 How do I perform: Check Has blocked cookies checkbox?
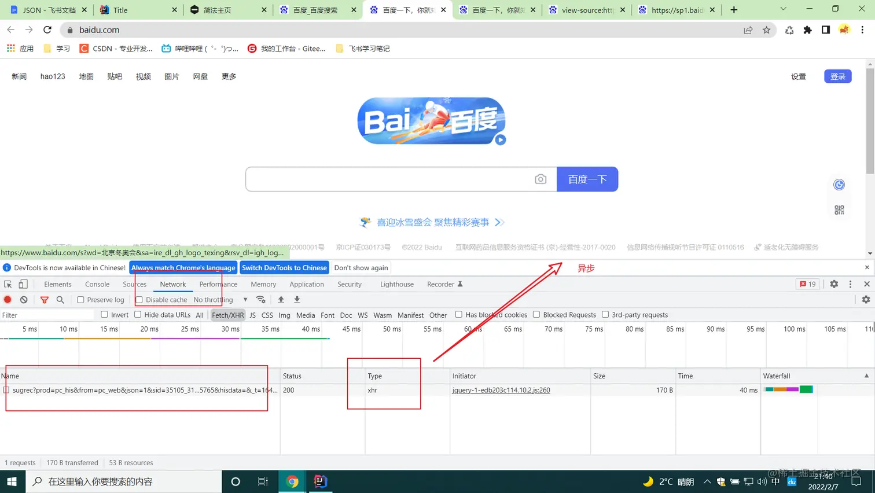pyautogui.click(x=458, y=314)
